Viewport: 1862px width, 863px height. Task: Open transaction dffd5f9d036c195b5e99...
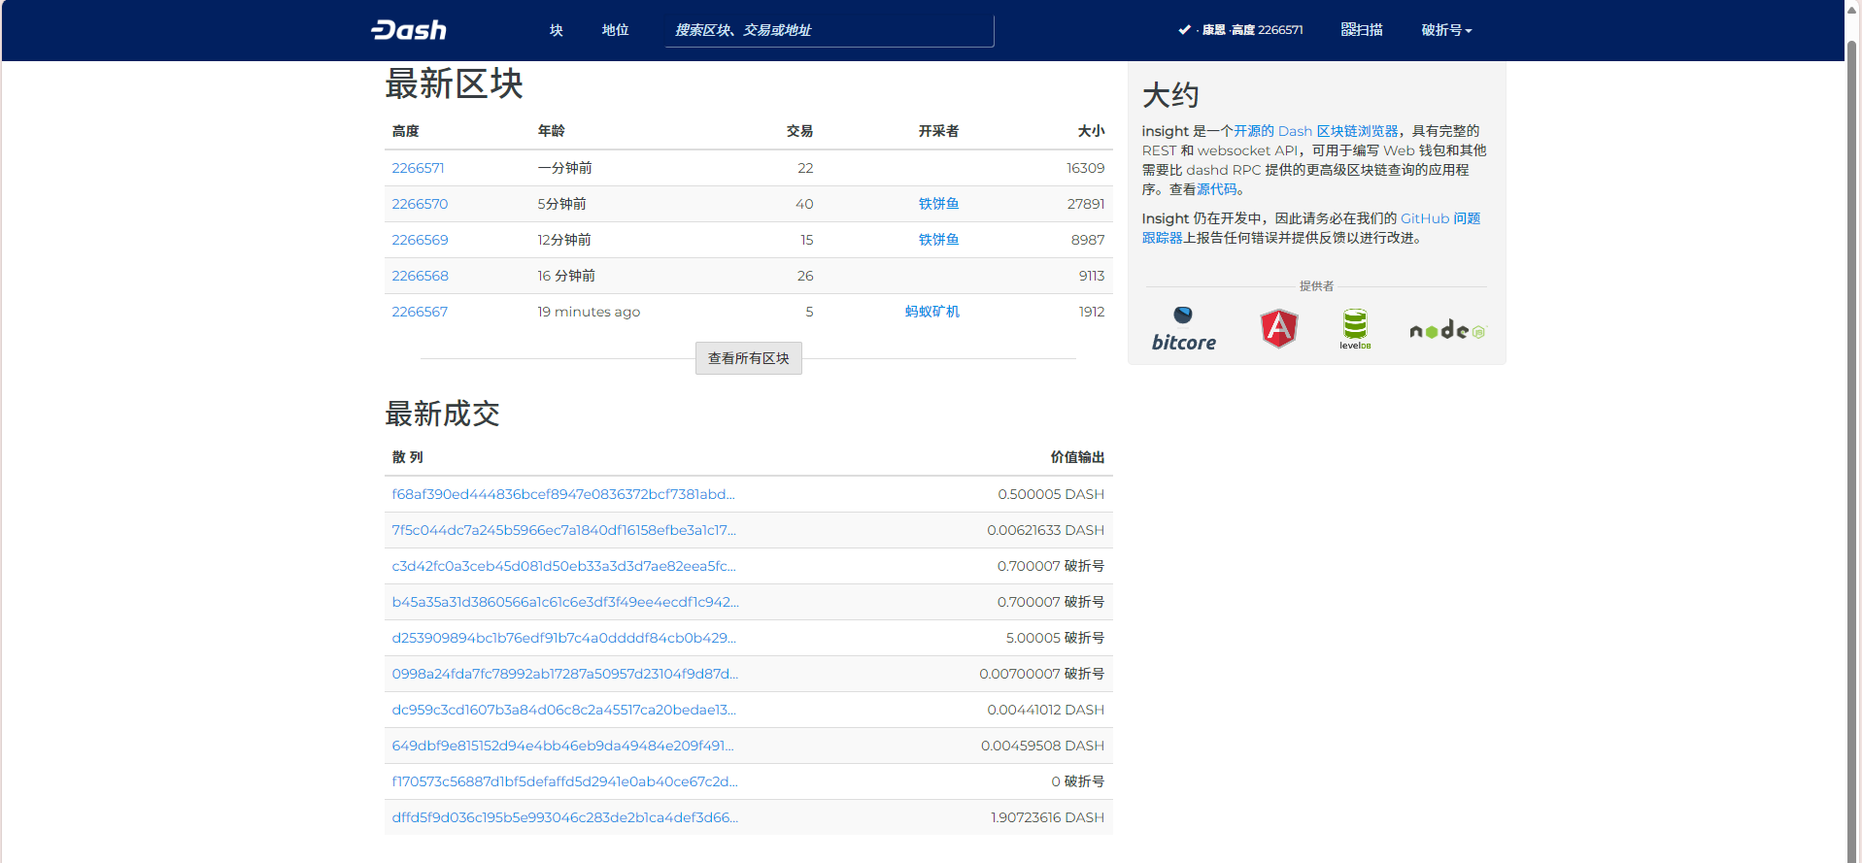(x=565, y=817)
